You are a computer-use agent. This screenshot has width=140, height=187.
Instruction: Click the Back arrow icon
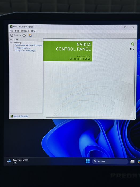(x=11, y=35)
